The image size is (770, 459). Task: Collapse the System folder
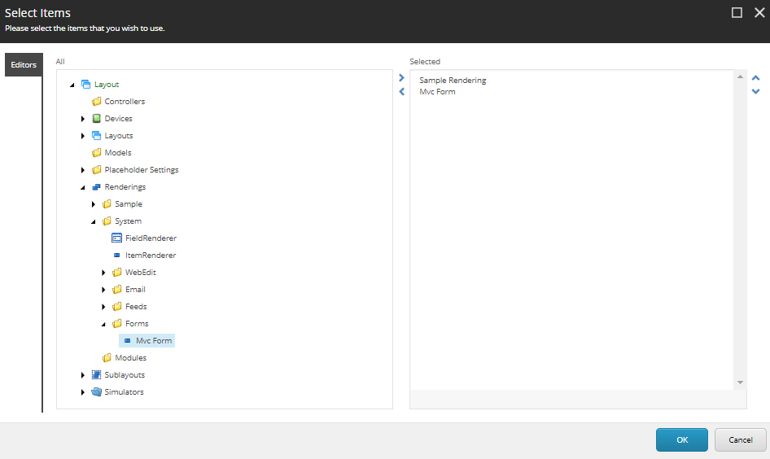(94, 222)
